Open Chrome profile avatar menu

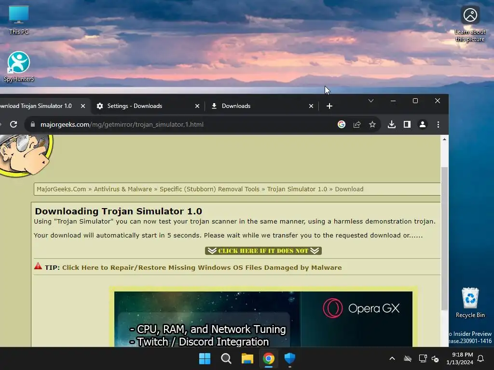(423, 125)
